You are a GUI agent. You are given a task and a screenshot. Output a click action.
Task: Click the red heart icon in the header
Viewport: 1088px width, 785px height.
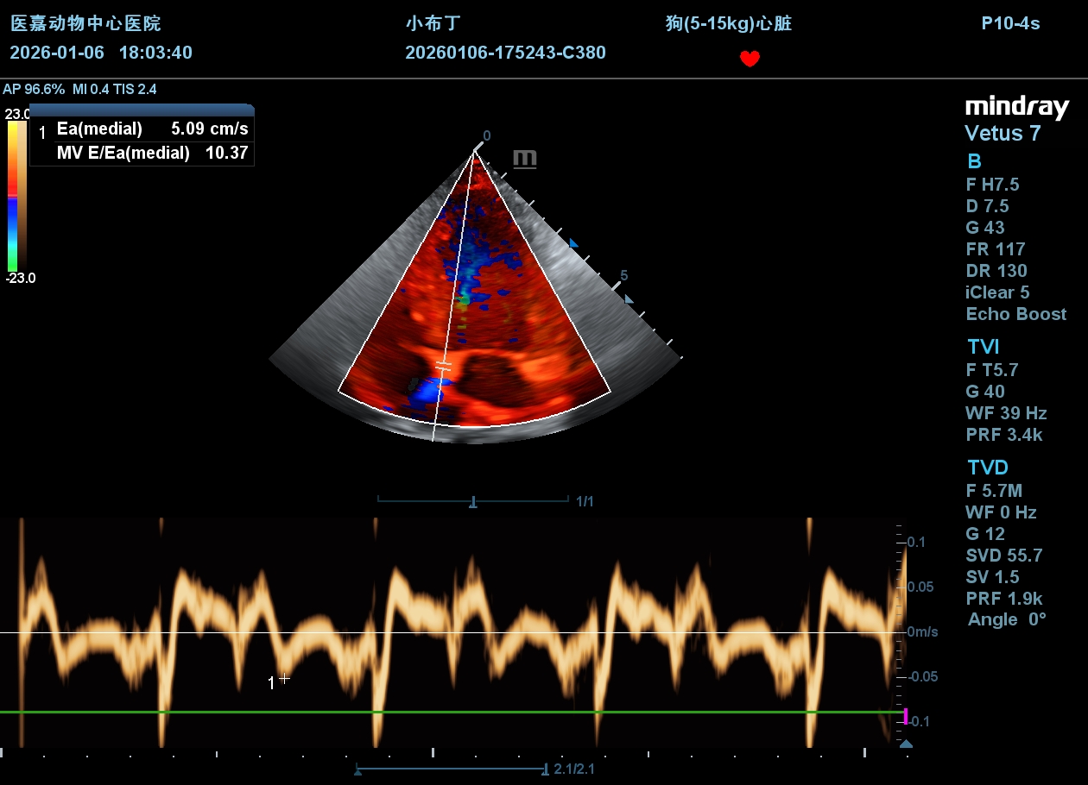point(750,59)
